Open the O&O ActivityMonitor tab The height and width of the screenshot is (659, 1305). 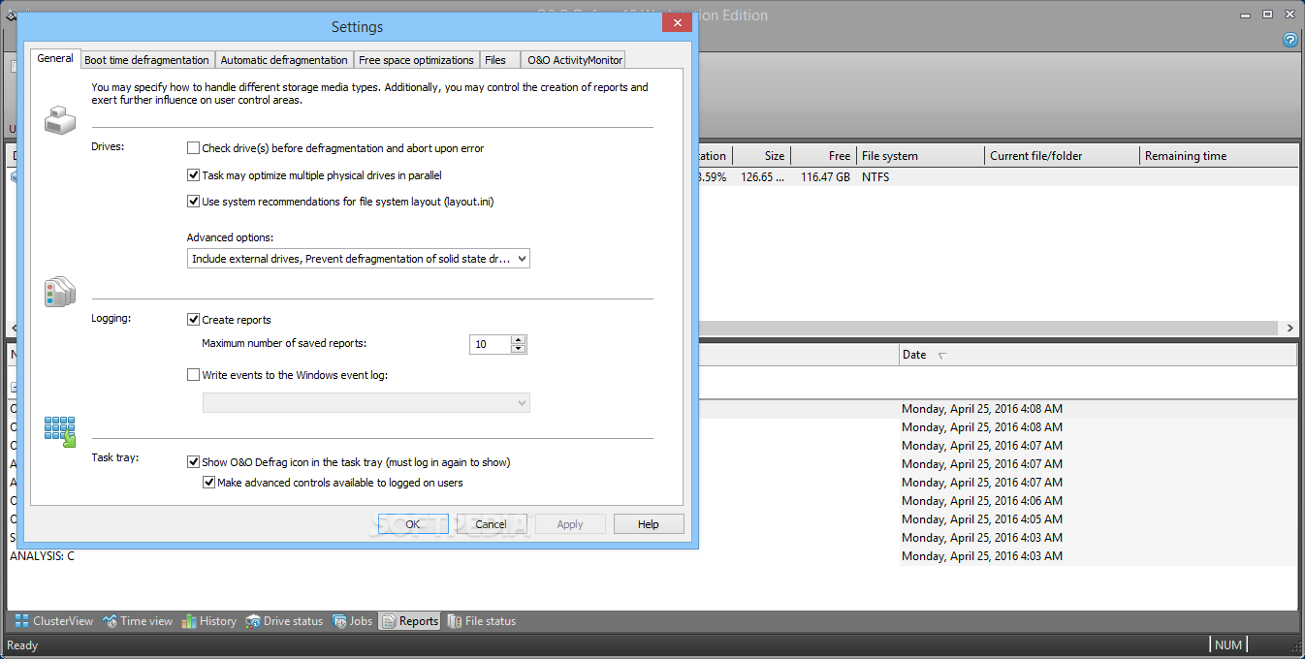coord(573,60)
